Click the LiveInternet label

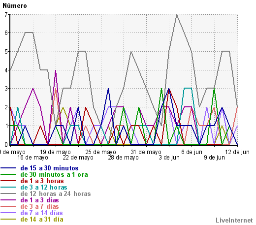click(x=234, y=221)
